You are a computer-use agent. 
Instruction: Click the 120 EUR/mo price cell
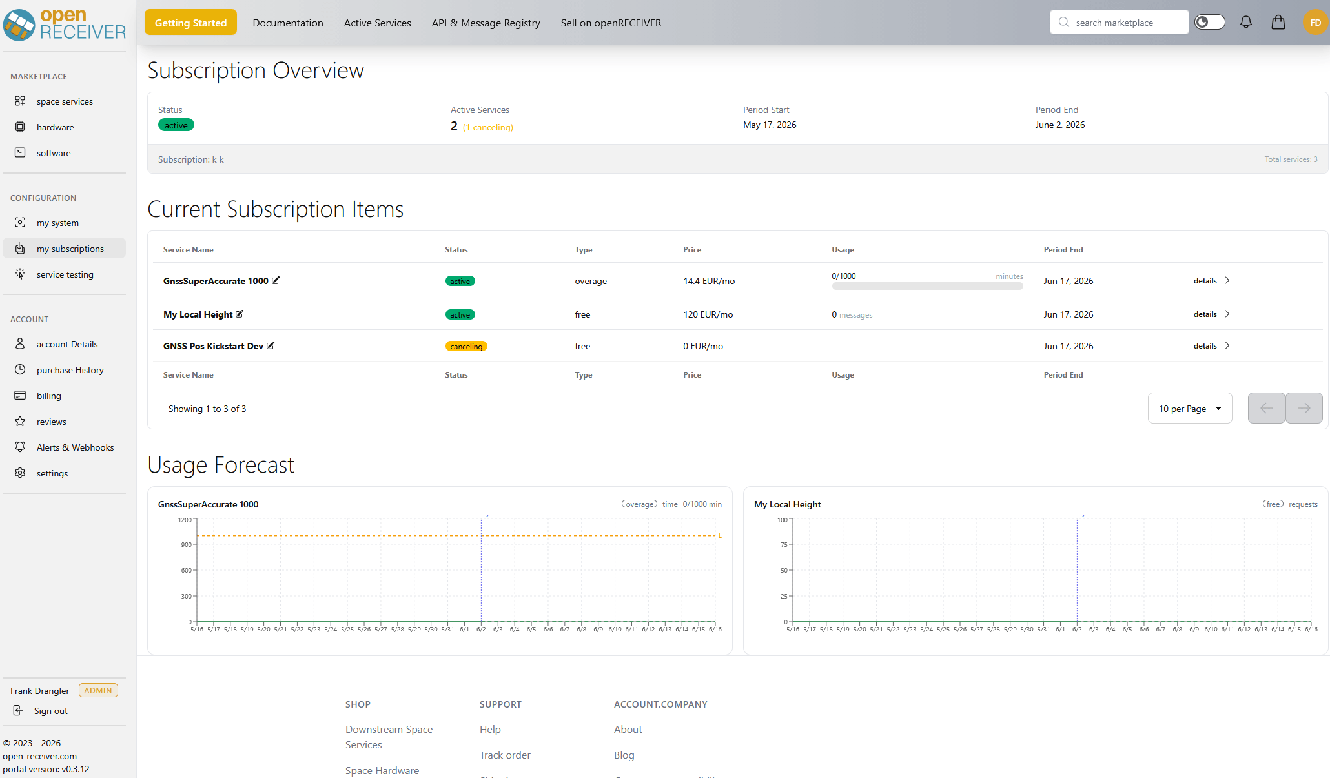(708, 314)
